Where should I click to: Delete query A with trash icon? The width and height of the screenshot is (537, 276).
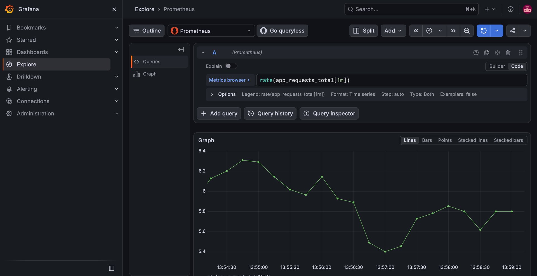click(508, 53)
